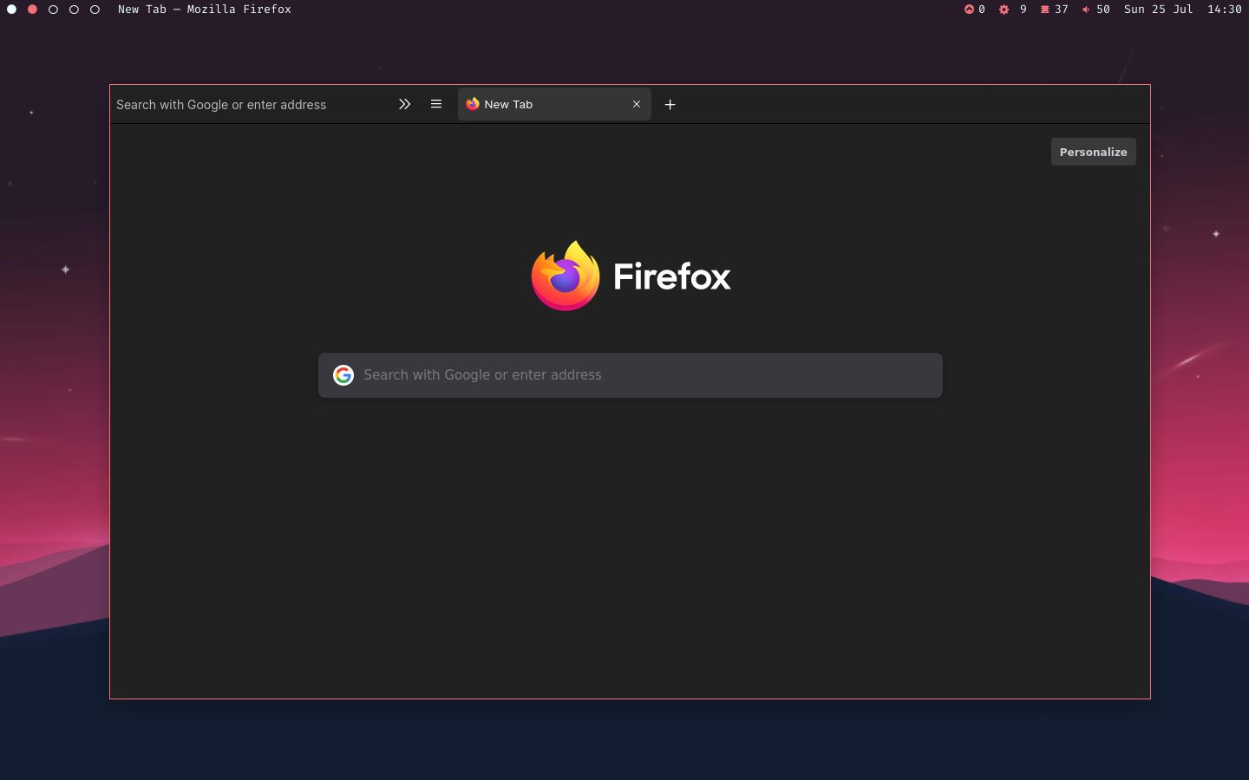1249x780 pixels.
Task: Click the rightmost hollow circle window control
Action: [x=95, y=10]
